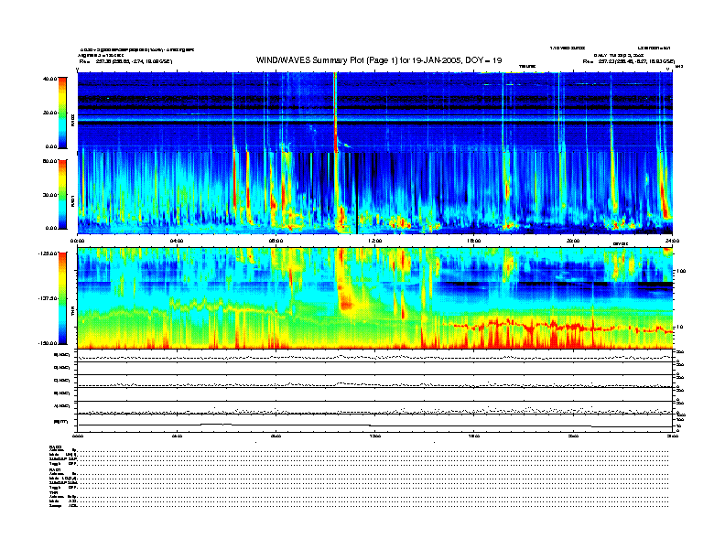Screen dimensions: 725x560
Task: Click the bottom line plot panel with solid trace
Action: (x=375, y=423)
